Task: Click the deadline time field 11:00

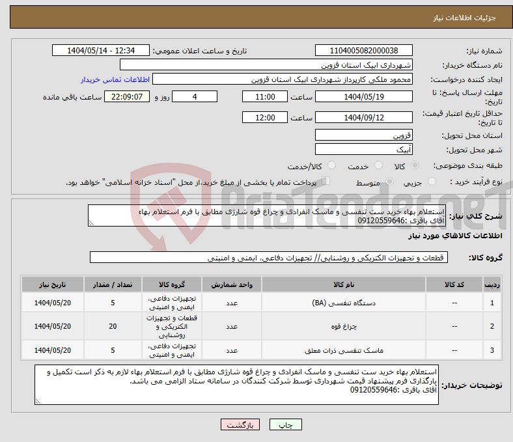Action: 265,96
